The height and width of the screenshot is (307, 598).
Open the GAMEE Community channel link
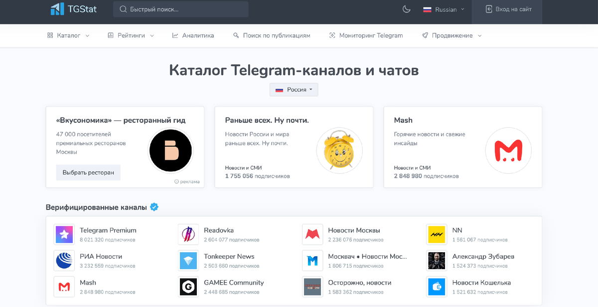coord(234,283)
